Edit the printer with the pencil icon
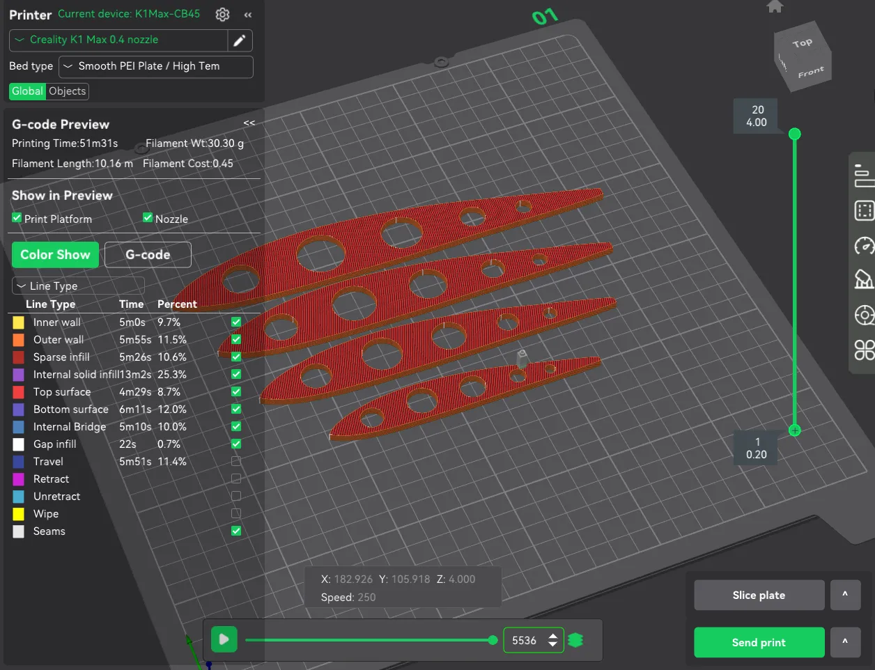The height and width of the screenshot is (670, 875). coord(240,40)
